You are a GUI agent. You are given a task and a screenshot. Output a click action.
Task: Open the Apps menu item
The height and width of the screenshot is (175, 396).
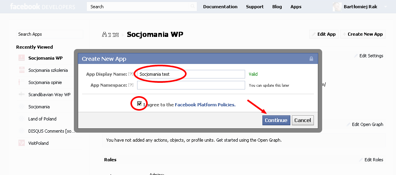[296, 7]
